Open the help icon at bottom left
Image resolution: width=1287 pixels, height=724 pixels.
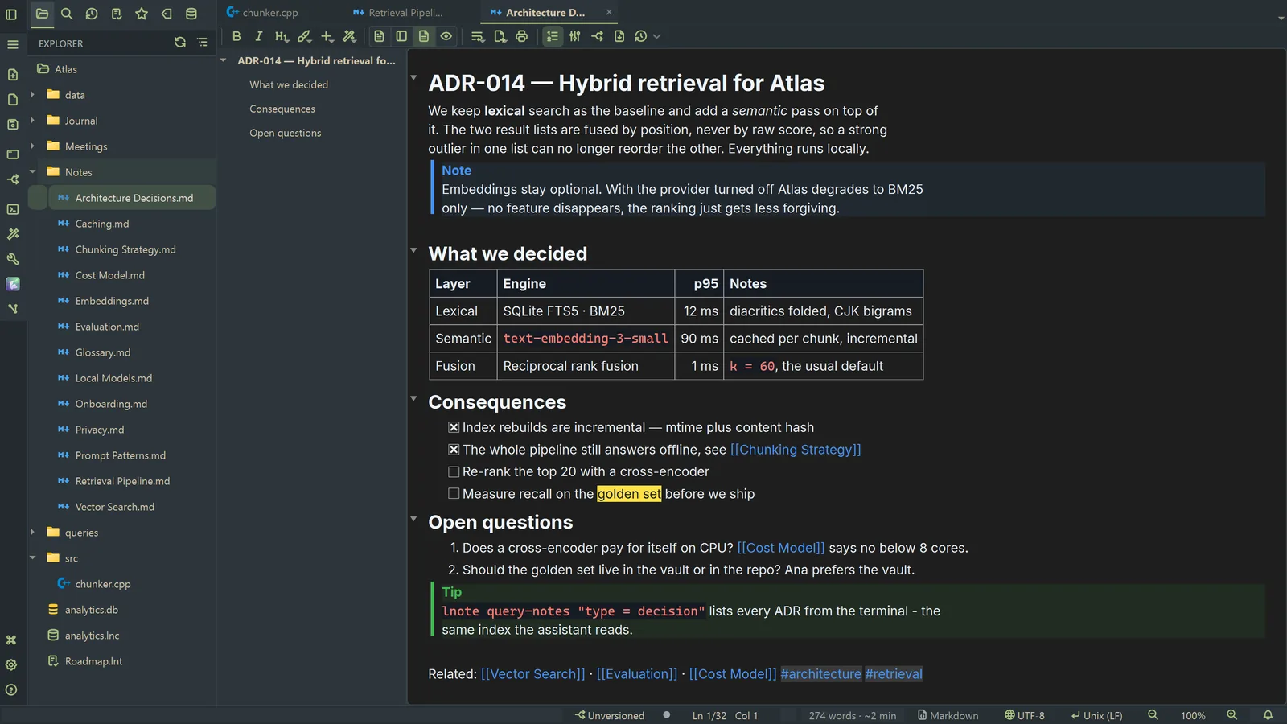pos(11,690)
